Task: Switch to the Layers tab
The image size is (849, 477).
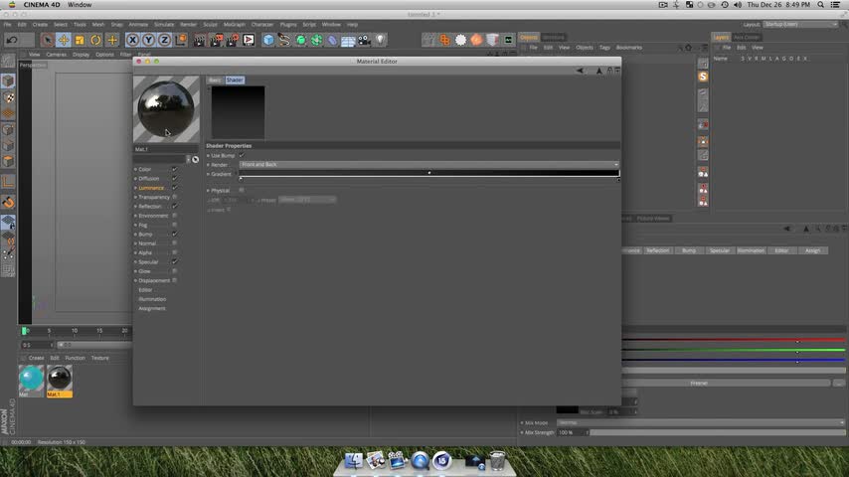Action: (x=721, y=38)
